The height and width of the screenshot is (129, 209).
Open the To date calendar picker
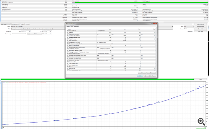pos(50,31)
